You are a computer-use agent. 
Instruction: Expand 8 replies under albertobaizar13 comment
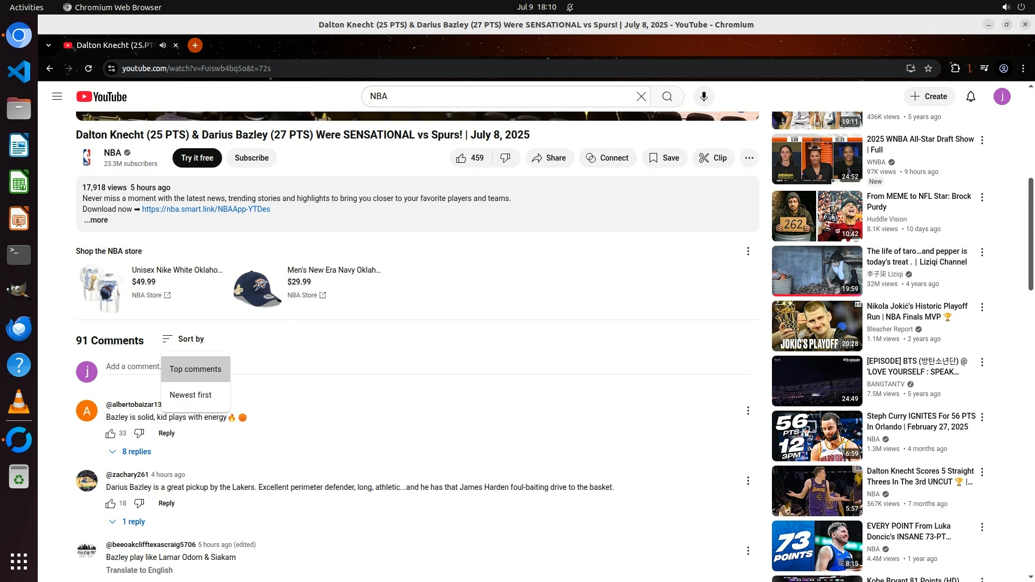[130, 452]
